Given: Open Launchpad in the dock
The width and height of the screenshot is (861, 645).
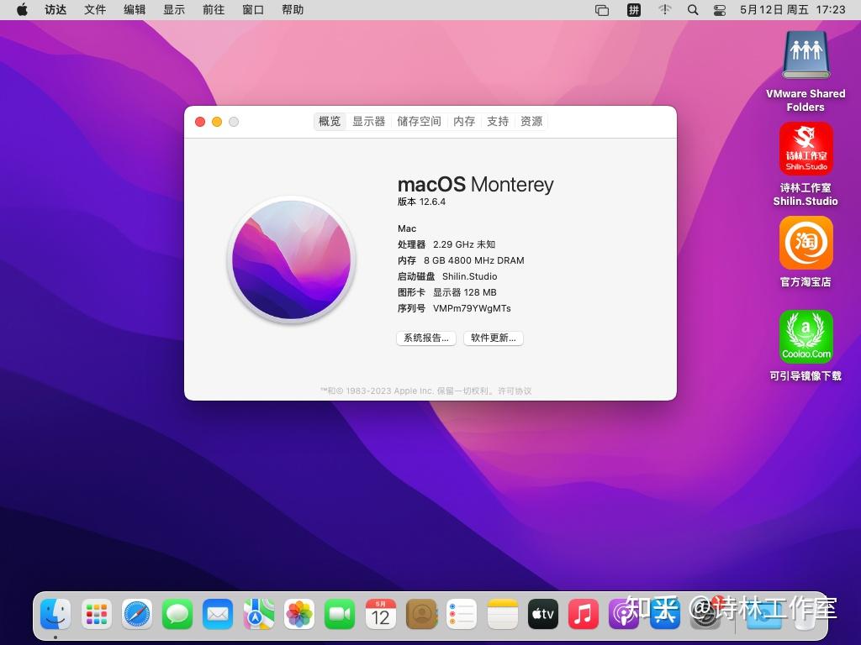Looking at the screenshot, I should [x=96, y=614].
